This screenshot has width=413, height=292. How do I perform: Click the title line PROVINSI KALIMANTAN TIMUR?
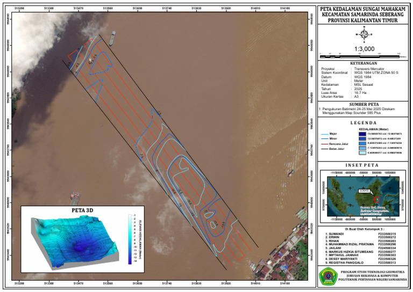click(362, 20)
